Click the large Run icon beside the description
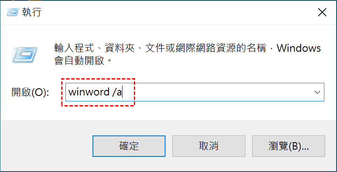The width and height of the screenshot is (337, 172). pyautogui.click(x=24, y=55)
